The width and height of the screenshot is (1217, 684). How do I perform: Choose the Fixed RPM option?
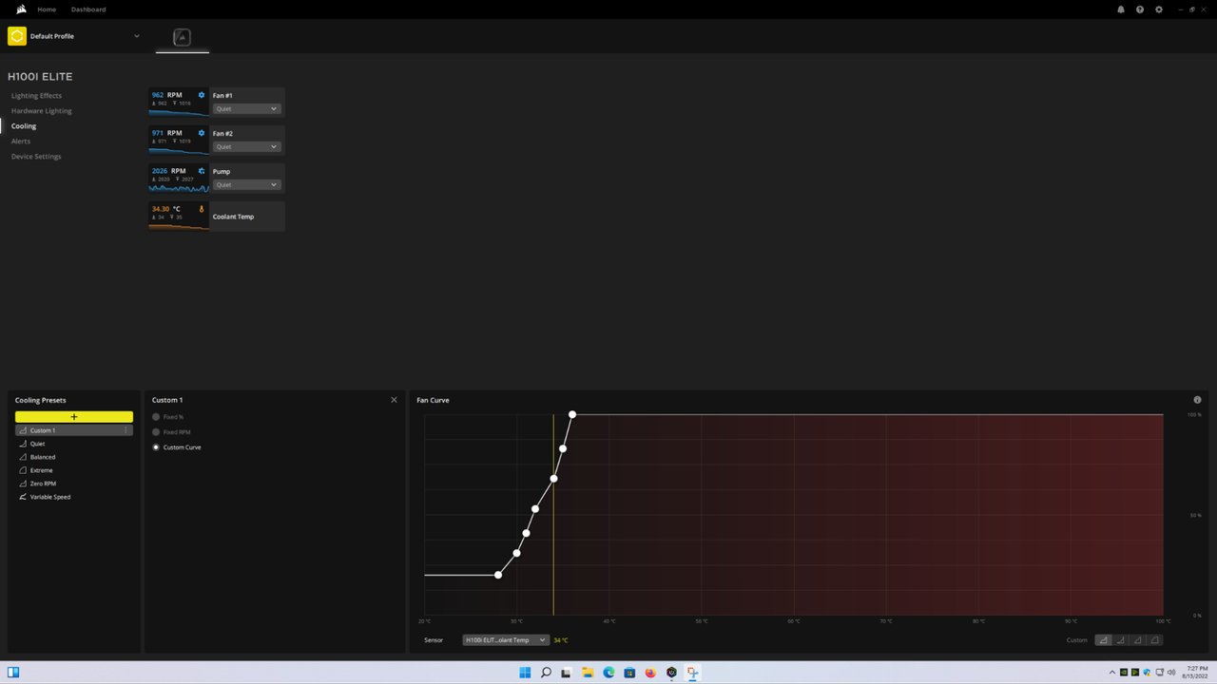(x=156, y=432)
